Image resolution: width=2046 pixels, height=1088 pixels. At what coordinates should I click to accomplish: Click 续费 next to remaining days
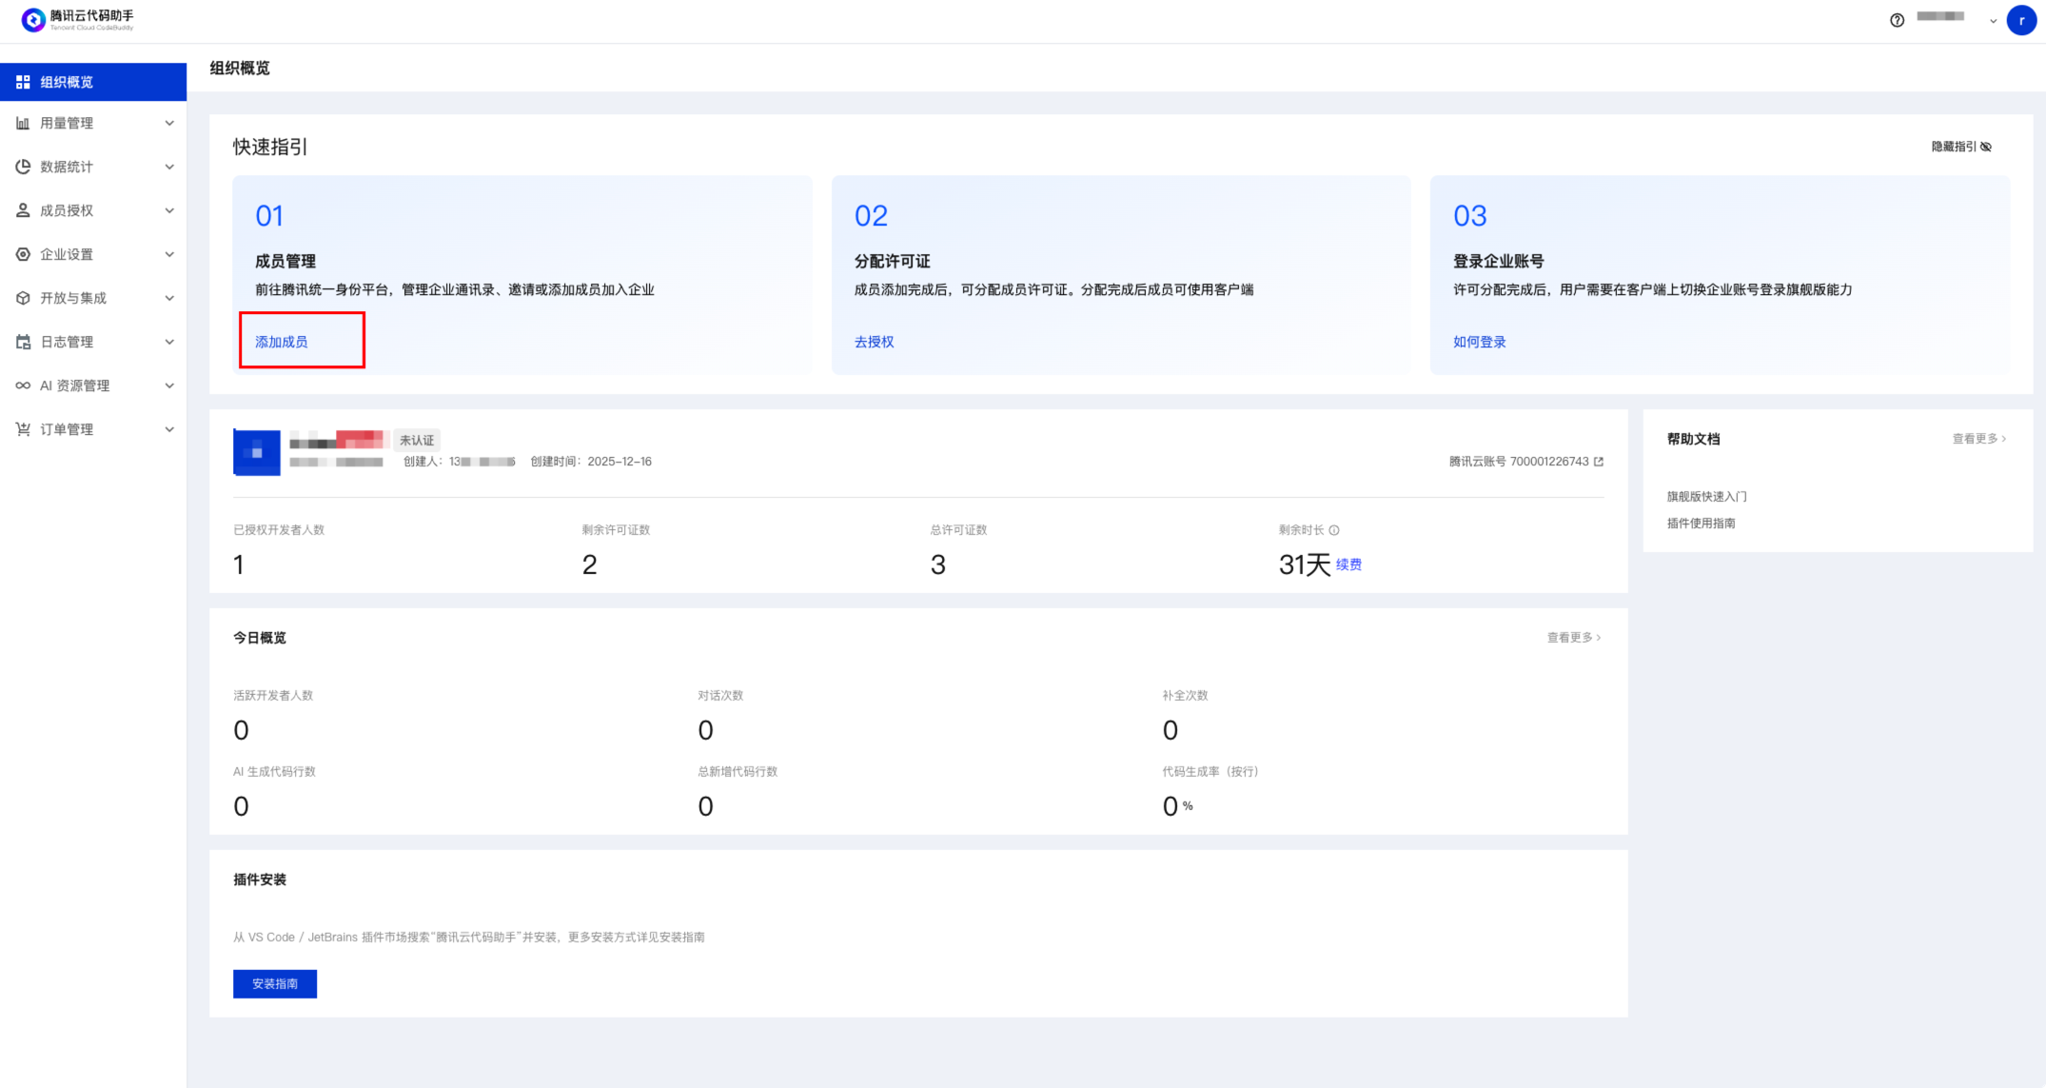pos(1348,564)
